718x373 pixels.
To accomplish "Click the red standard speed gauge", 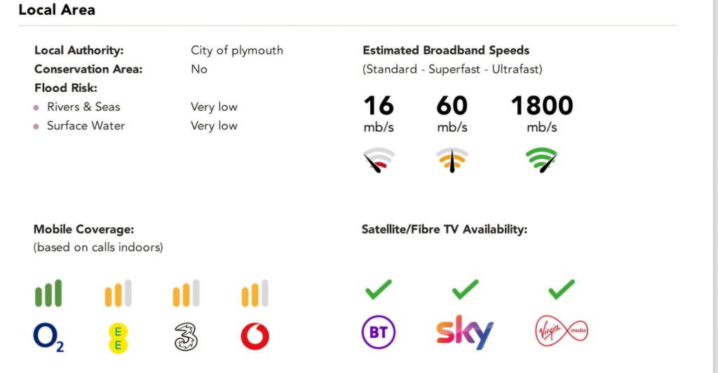I will tap(379, 161).
